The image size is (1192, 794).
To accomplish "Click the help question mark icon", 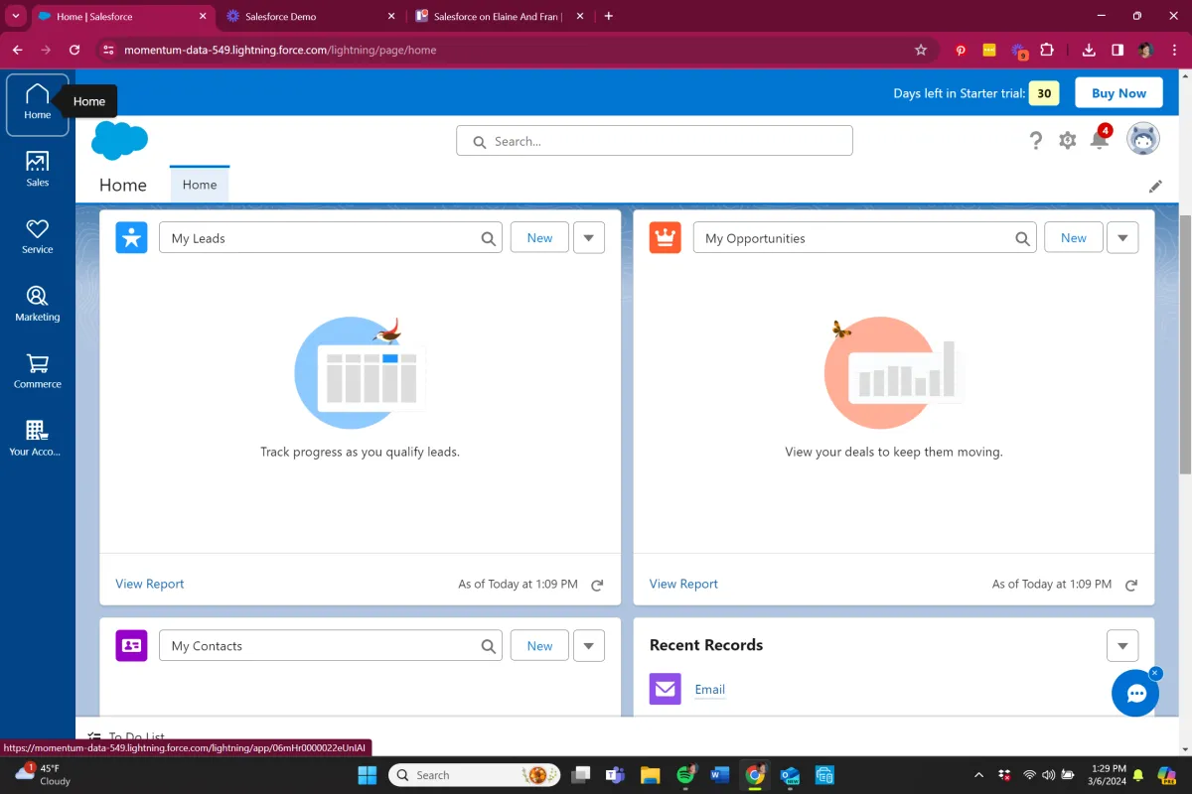I will [1035, 141].
